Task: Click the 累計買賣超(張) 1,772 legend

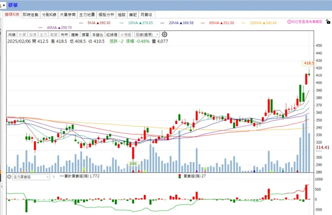Action: coord(79,176)
